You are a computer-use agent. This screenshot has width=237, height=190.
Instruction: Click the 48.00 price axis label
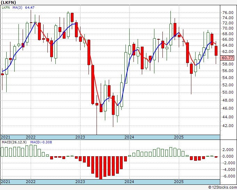coord(228,100)
